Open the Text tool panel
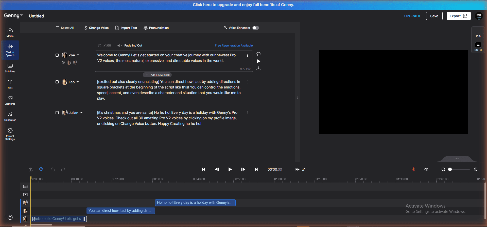The width and height of the screenshot is (487, 227). 10,84
